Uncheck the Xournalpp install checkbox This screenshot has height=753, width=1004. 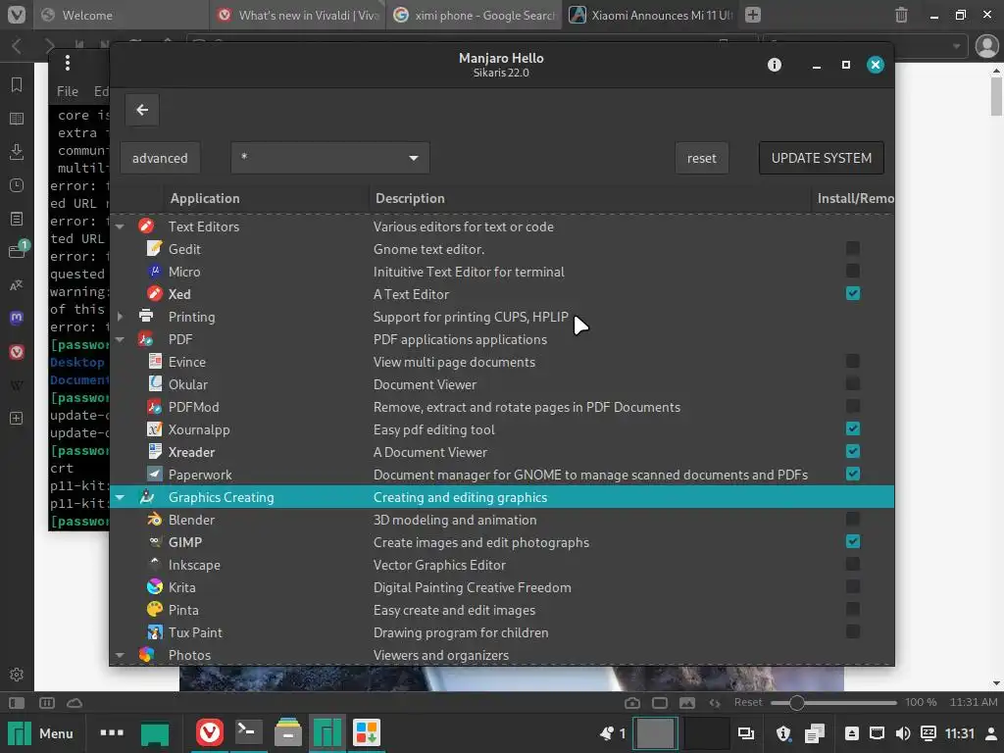click(852, 429)
